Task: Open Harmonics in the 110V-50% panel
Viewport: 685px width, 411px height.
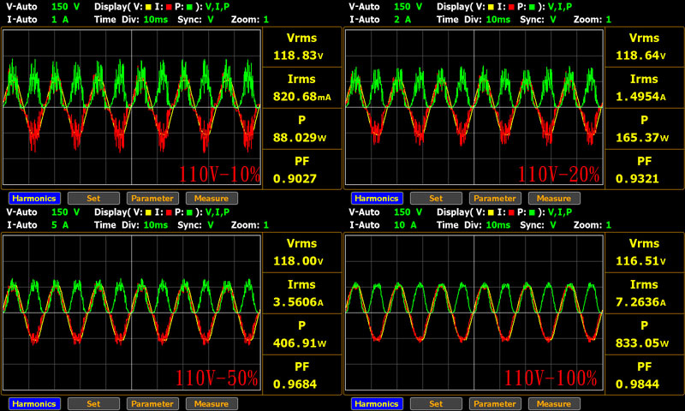Action: point(34,404)
